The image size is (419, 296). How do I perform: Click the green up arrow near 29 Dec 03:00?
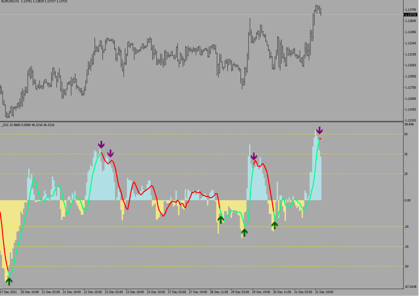pos(245,232)
